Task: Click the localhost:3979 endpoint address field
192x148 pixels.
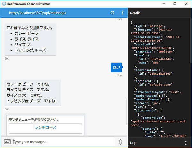Action: pos(38,13)
